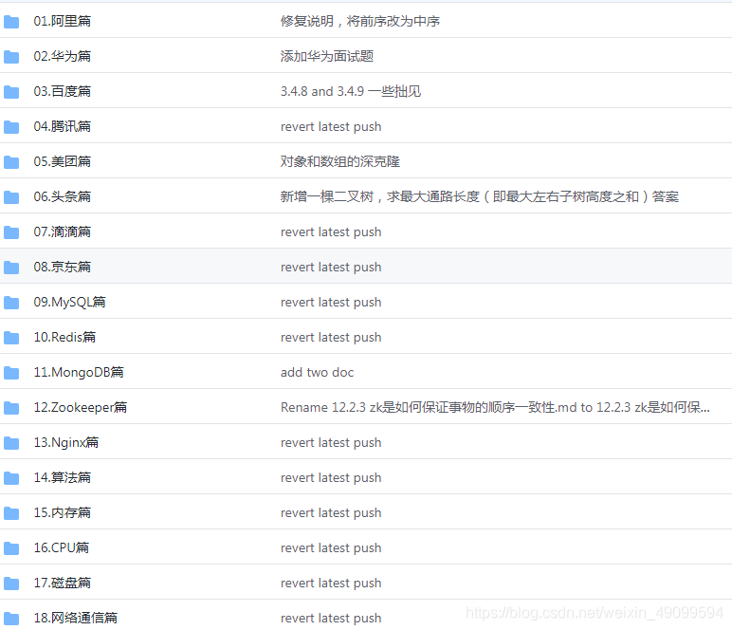Click revert latest push on 07.滴滴篇 row

click(331, 232)
